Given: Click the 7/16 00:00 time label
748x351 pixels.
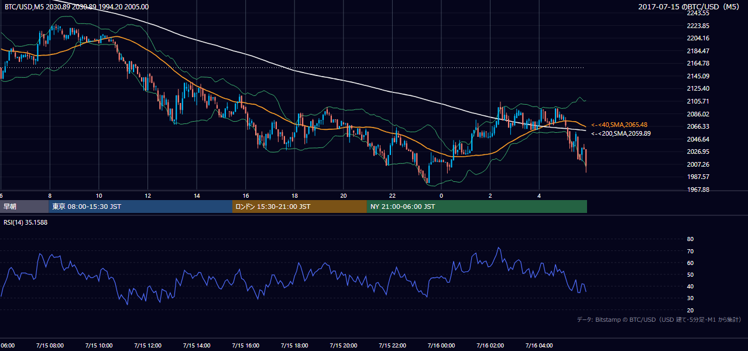Looking at the screenshot, I should [x=441, y=345].
